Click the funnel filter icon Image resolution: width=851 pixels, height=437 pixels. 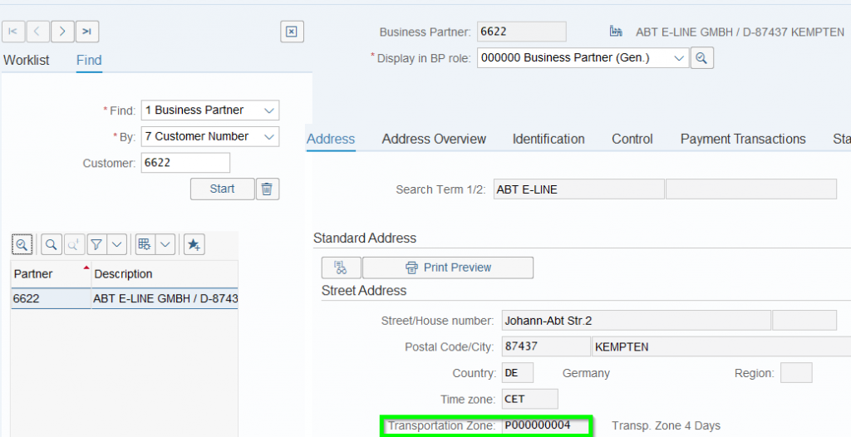click(x=97, y=244)
